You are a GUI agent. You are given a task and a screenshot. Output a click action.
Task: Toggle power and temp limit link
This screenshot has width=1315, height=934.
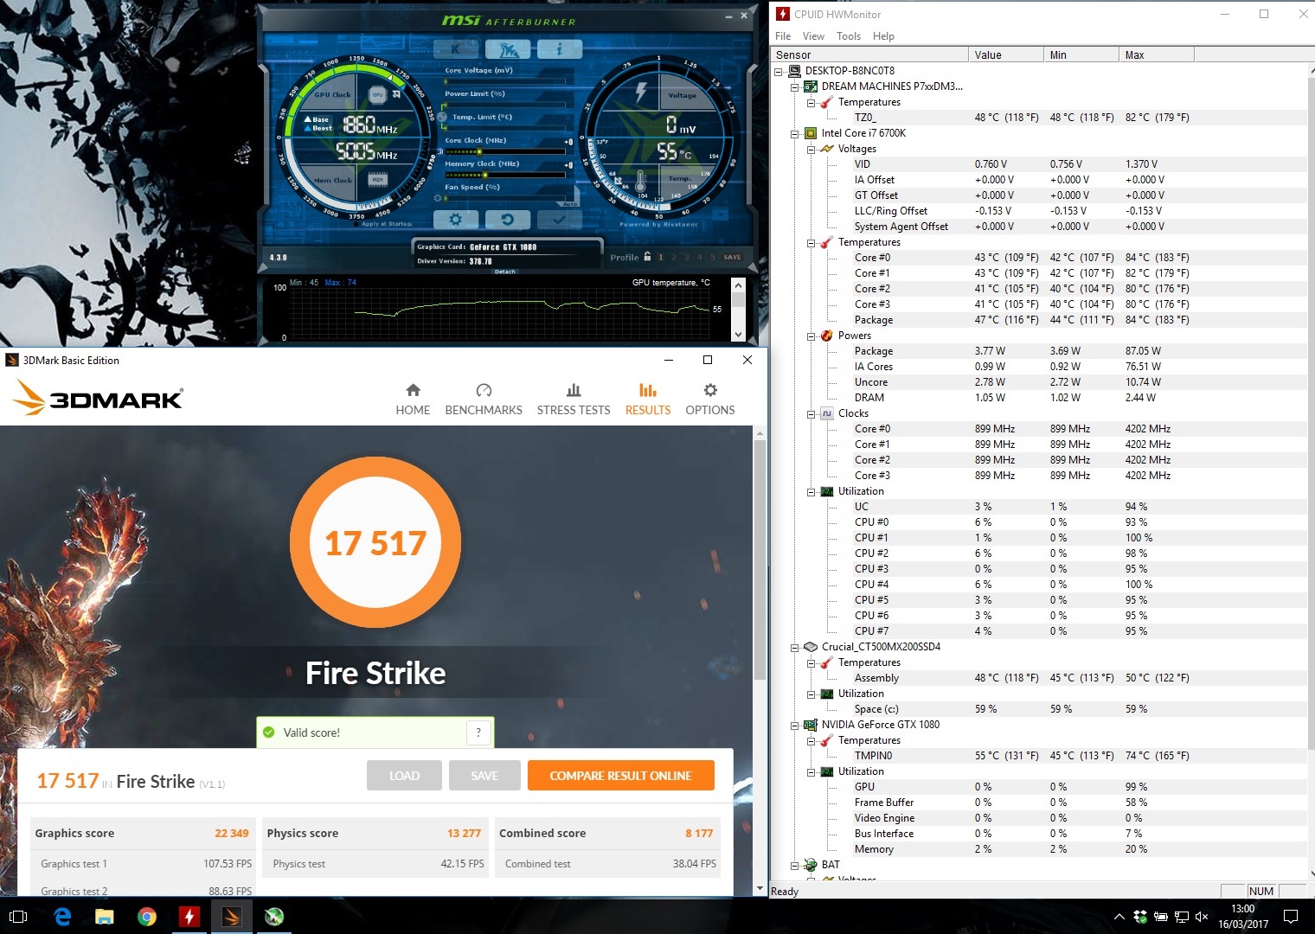(442, 115)
